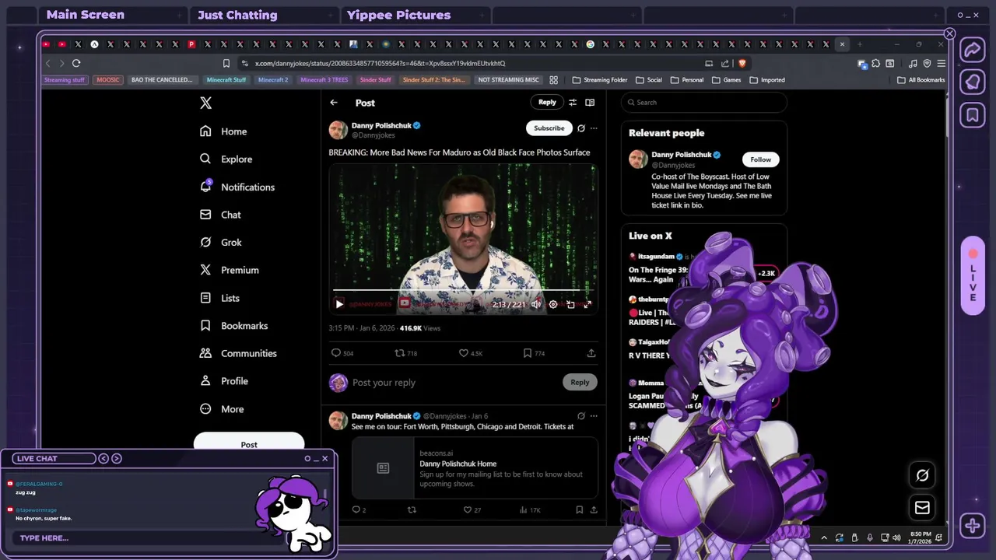996x560 pixels.
Task: Open video settings gear icon
Action: (553, 305)
